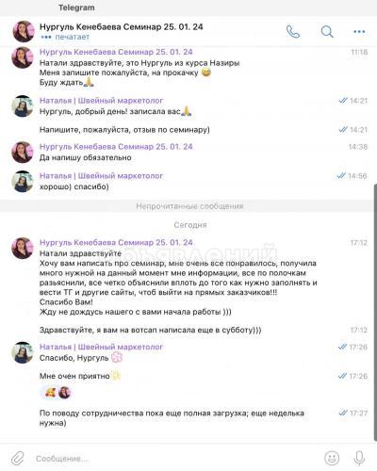This screenshot has height=471, width=377.
Task: Click read-receipt checkmarks at 17:27 message
Action: pyautogui.click(x=343, y=413)
